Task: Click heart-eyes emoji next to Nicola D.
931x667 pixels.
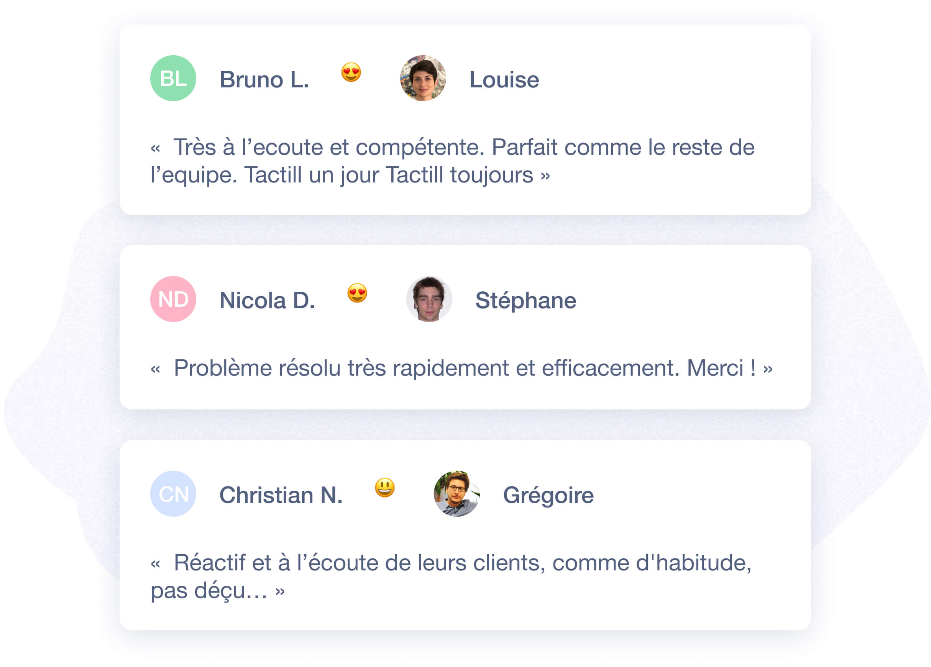Action: click(357, 293)
